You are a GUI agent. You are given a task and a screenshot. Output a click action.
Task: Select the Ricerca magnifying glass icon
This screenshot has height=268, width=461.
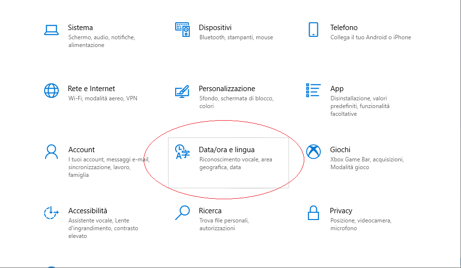[182, 213]
